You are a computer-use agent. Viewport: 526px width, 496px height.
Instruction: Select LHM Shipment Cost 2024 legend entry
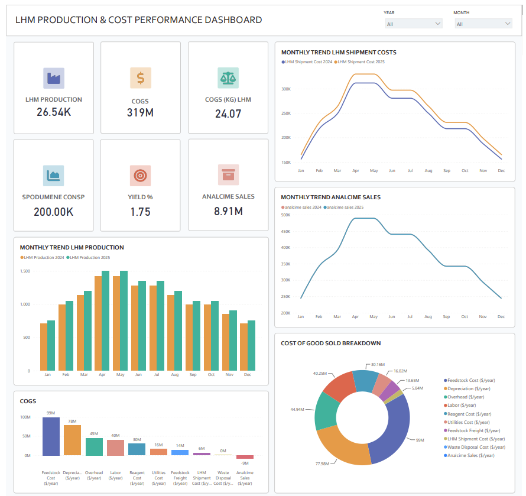point(307,62)
